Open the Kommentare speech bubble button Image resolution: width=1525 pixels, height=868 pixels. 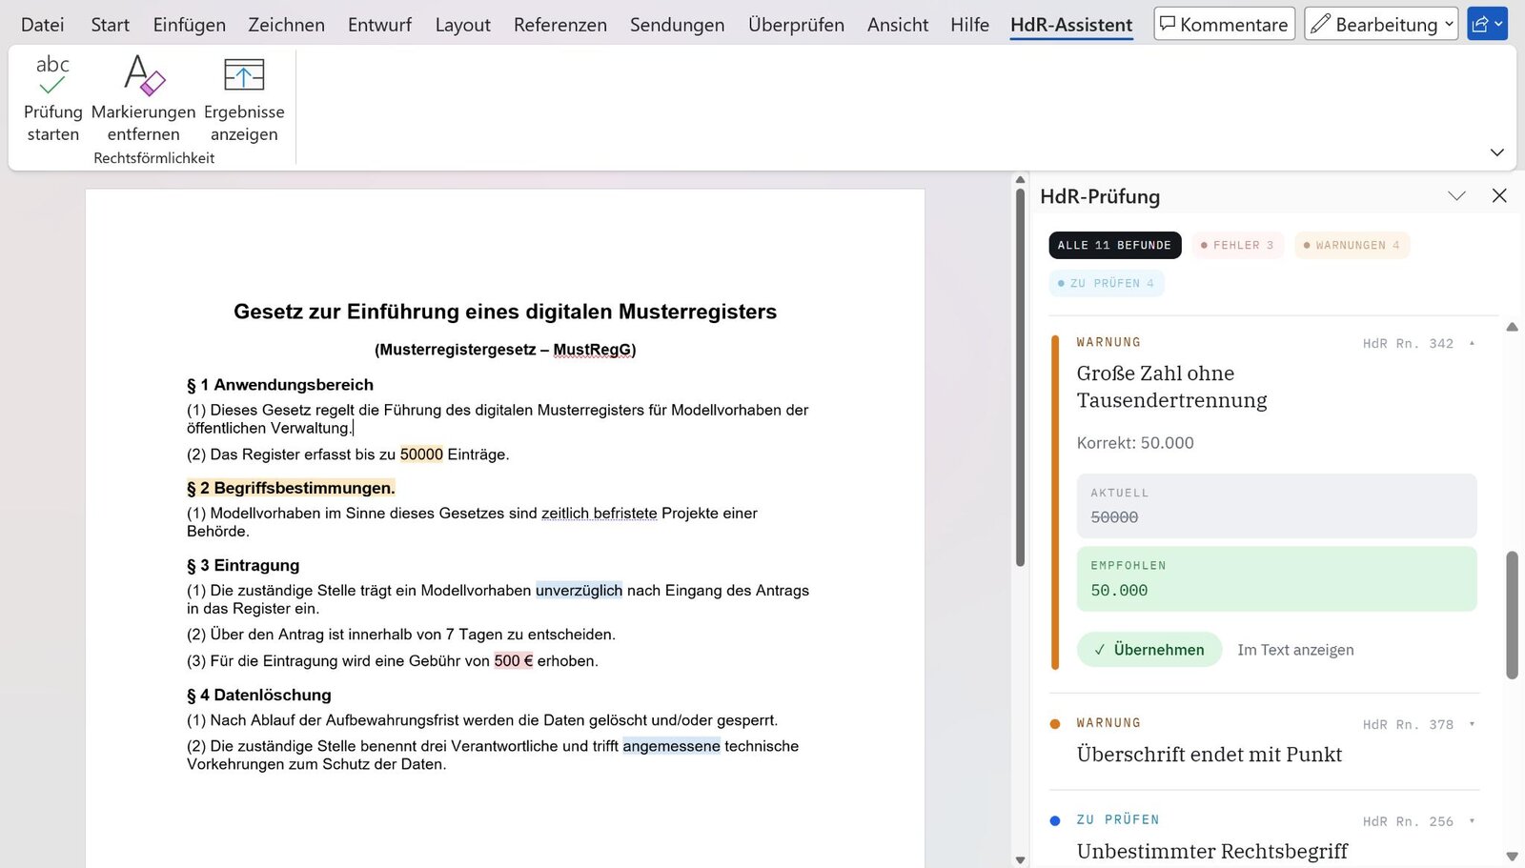1224,24
